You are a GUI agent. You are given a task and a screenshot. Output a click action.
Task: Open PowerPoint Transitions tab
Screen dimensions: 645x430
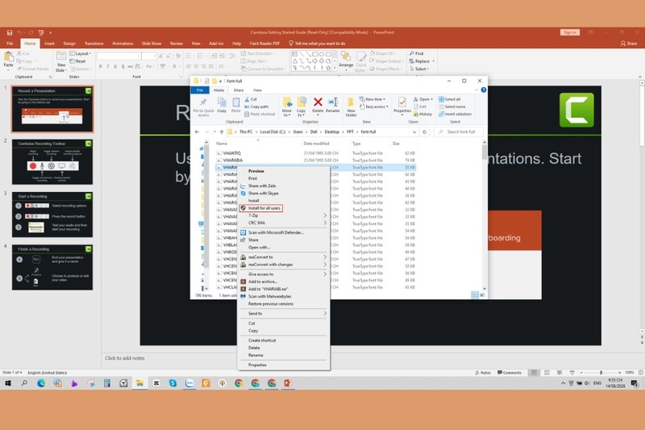click(94, 44)
